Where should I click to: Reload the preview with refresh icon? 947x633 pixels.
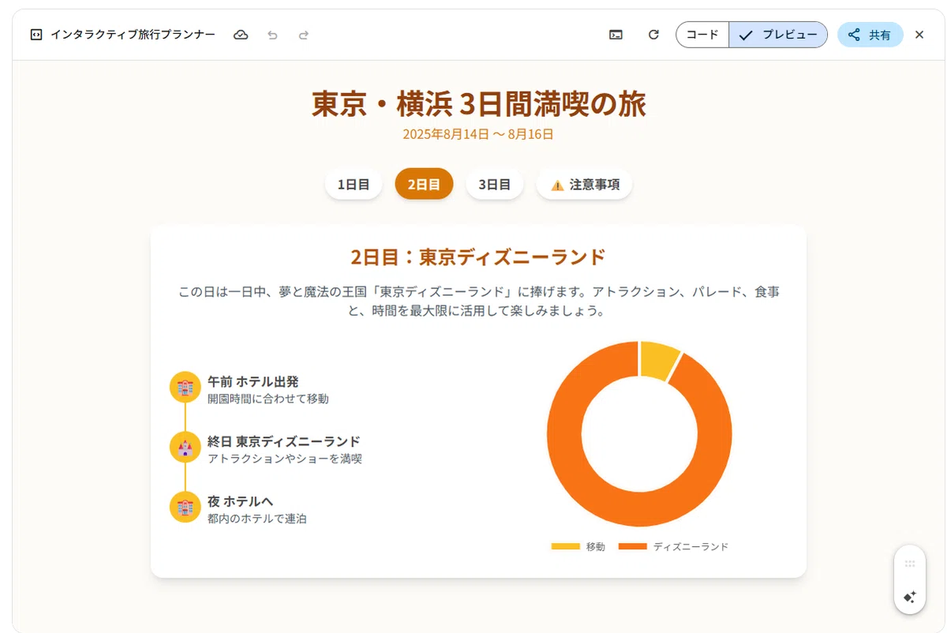click(x=653, y=35)
